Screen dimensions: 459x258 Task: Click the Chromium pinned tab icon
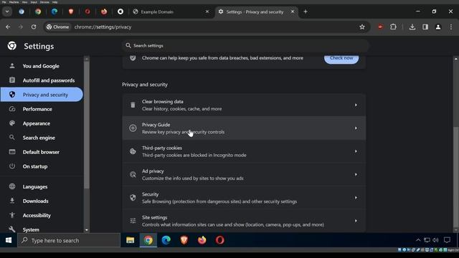22,11
